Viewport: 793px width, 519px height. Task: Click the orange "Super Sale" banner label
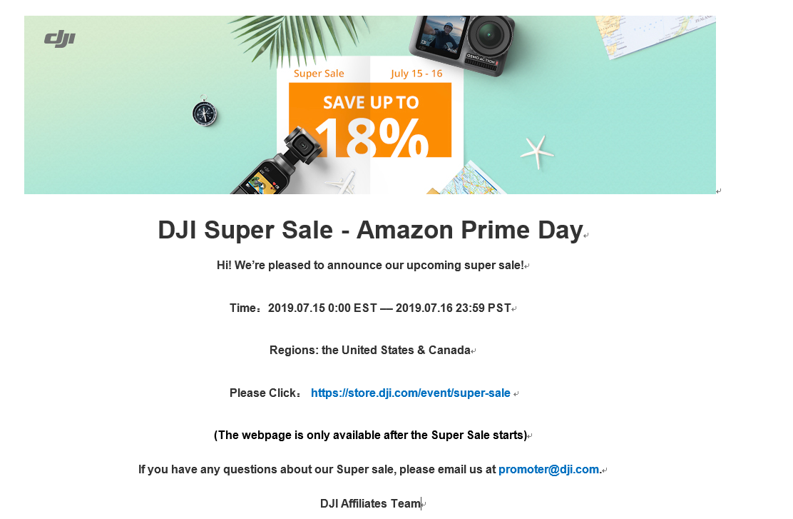click(319, 74)
